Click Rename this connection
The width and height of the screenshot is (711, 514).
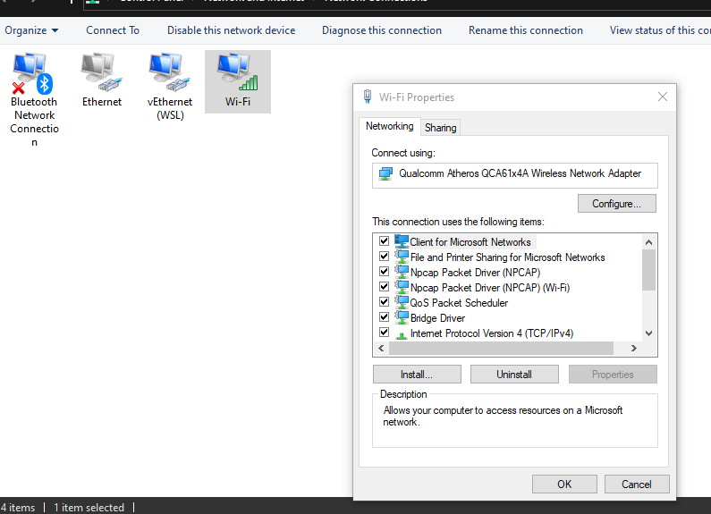tap(526, 30)
